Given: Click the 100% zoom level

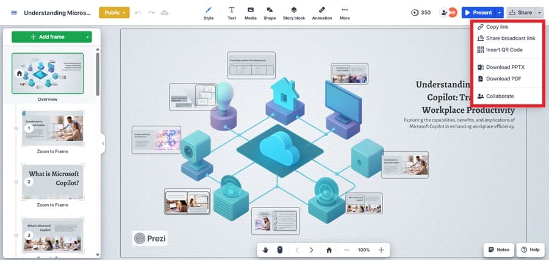Looking at the screenshot, I should [x=364, y=250].
